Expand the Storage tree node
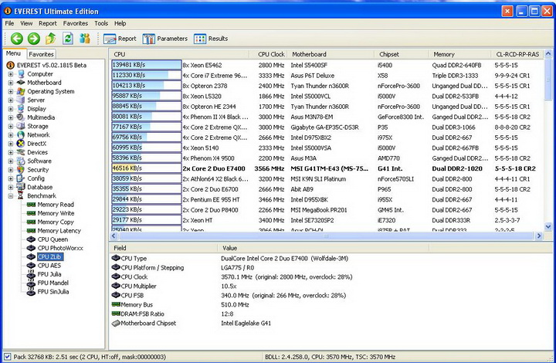The width and height of the screenshot is (556, 363). (11, 126)
